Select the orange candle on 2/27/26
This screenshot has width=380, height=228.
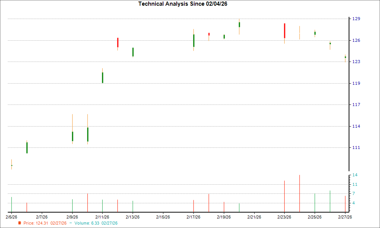pos(345,57)
